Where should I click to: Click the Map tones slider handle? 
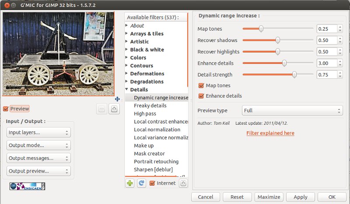point(261,28)
